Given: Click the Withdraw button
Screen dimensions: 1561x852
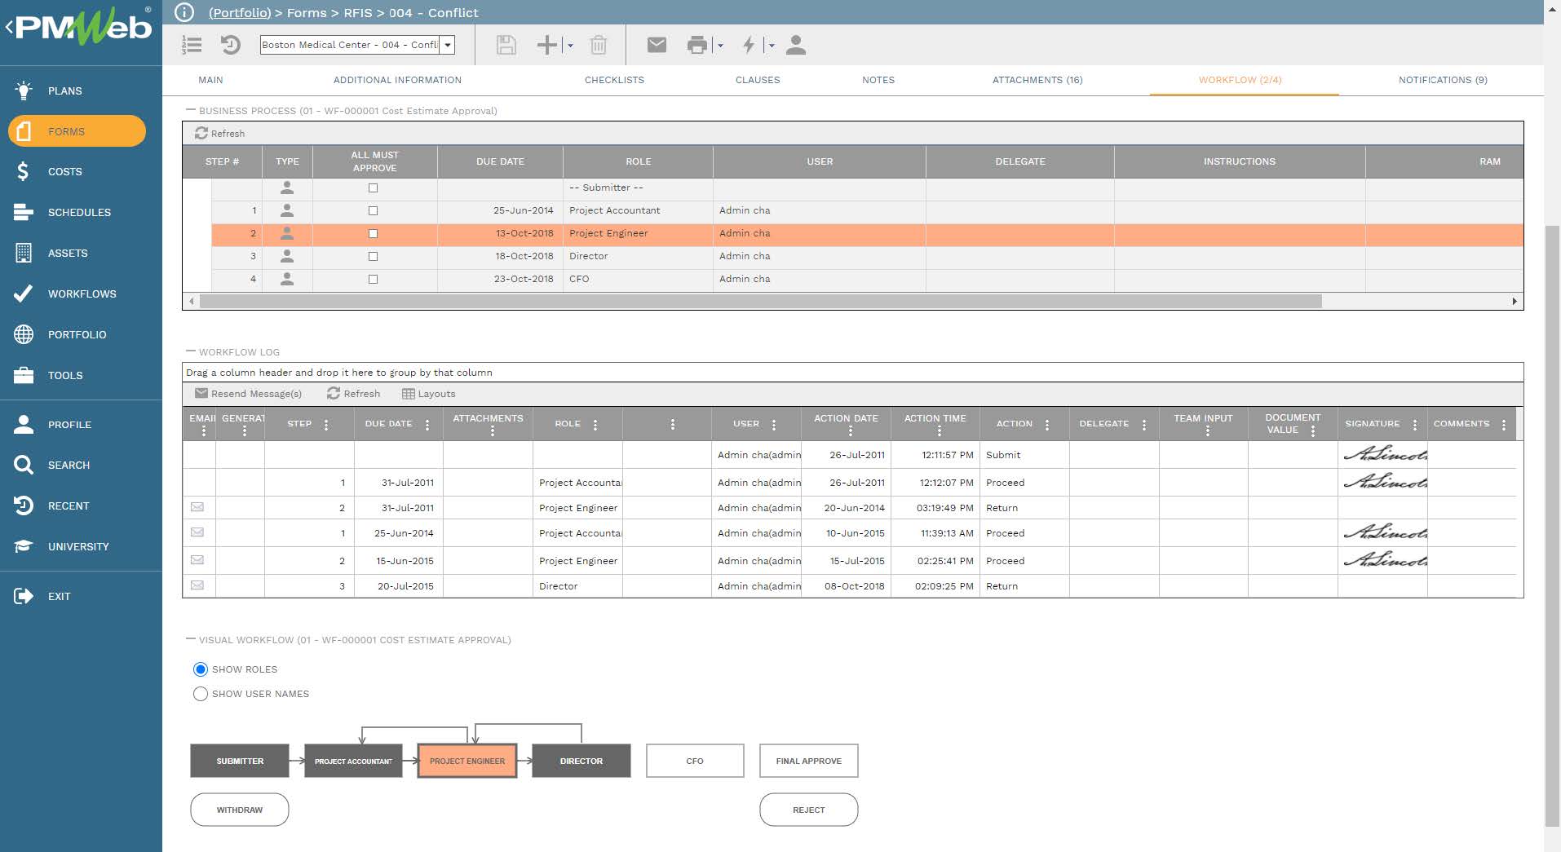Looking at the screenshot, I should (x=239, y=810).
